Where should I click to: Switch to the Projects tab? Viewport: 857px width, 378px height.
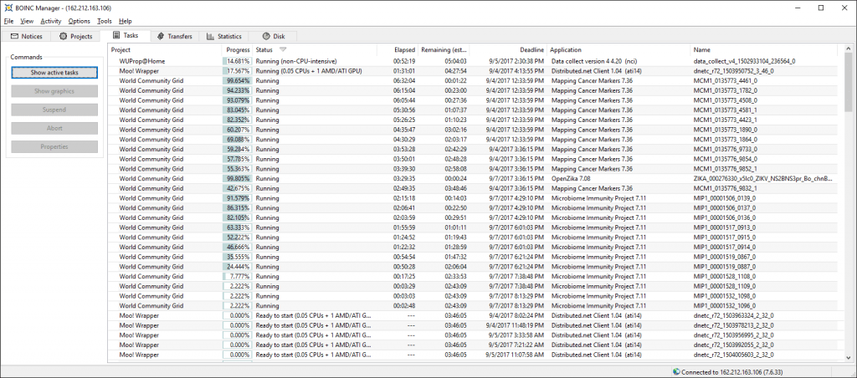[76, 37]
